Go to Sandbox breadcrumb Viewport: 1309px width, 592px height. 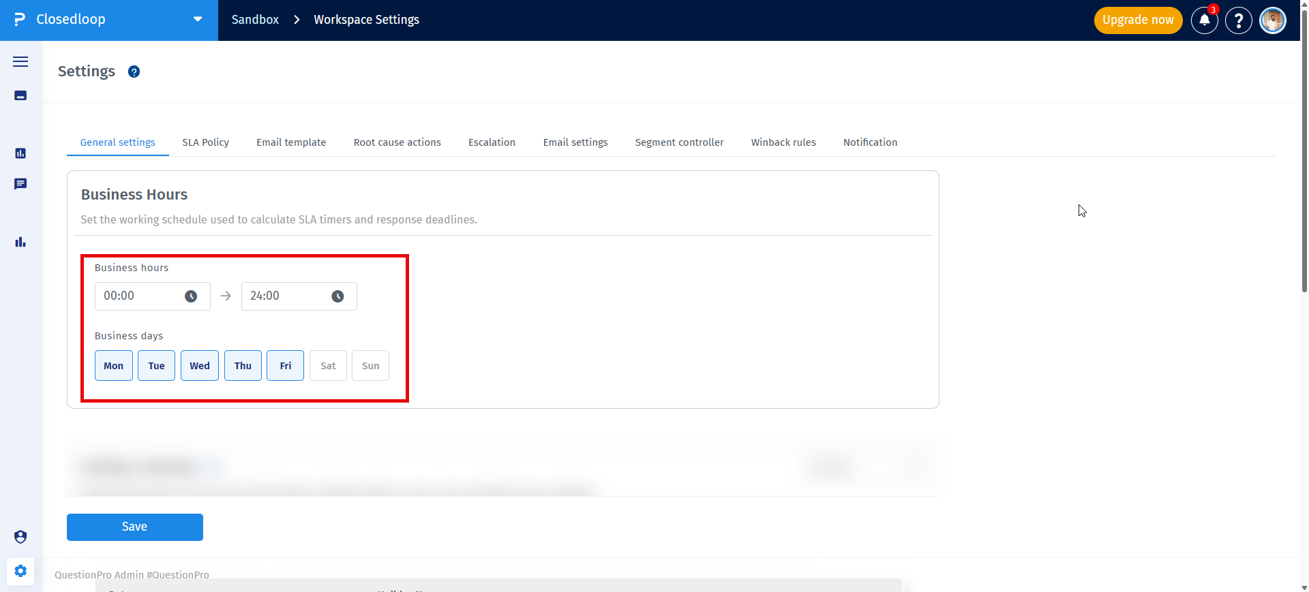click(255, 20)
